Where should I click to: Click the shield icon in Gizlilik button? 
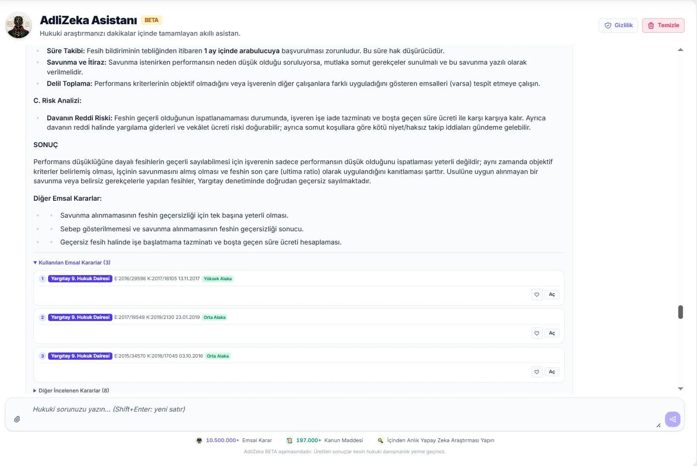point(608,26)
